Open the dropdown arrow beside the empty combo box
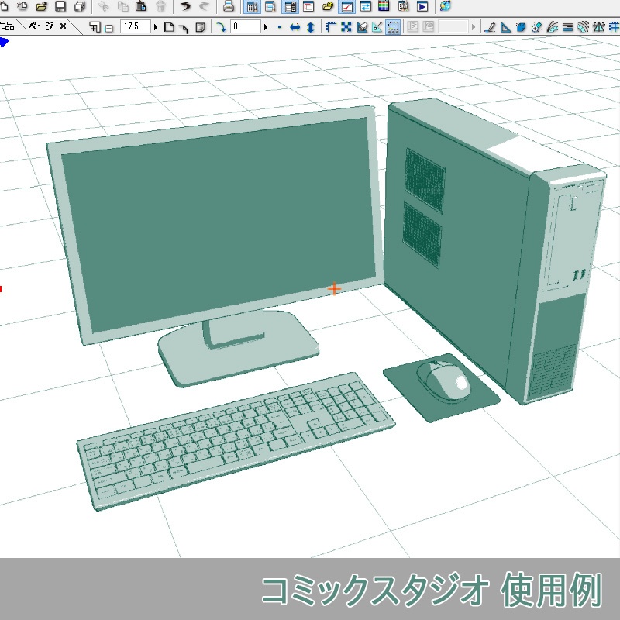620x620 pixels. coord(473,26)
